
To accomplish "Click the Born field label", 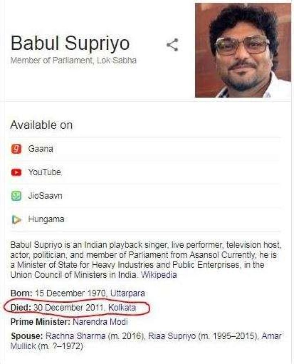I will [21, 293].
